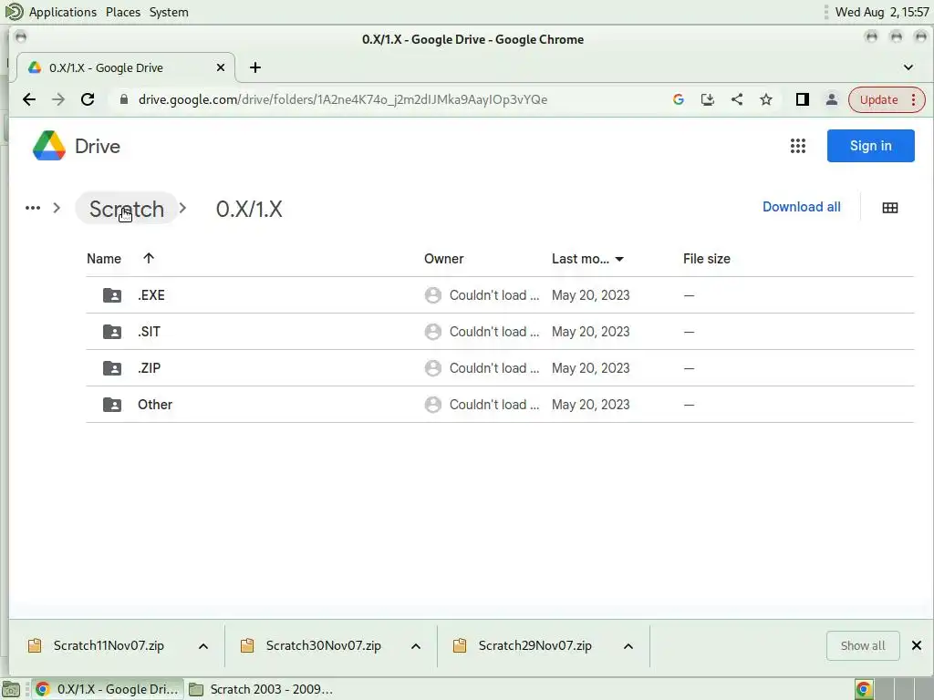Click the Update Chrome button
Image resolution: width=934 pixels, height=700 pixels.
[x=878, y=99]
